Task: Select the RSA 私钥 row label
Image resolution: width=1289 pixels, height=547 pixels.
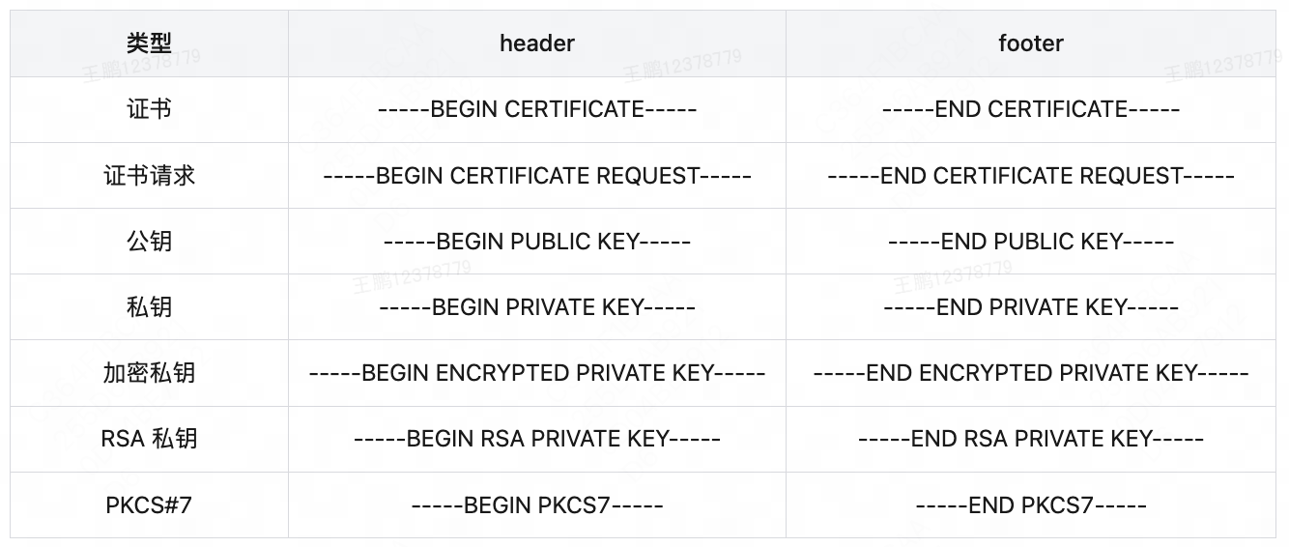Action: click(x=149, y=439)
